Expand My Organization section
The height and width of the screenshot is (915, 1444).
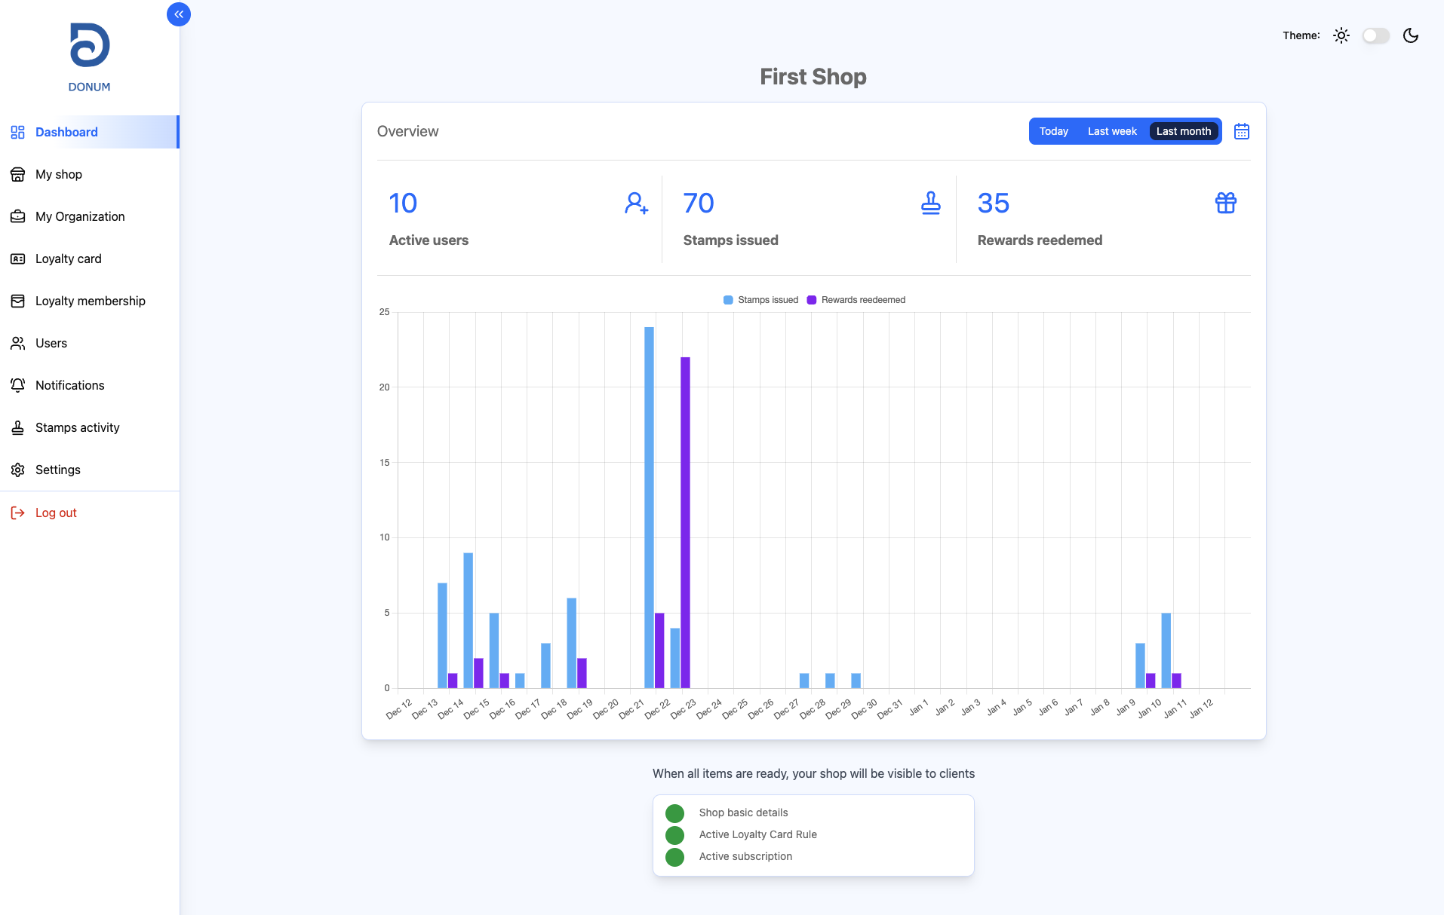(80, 216)
